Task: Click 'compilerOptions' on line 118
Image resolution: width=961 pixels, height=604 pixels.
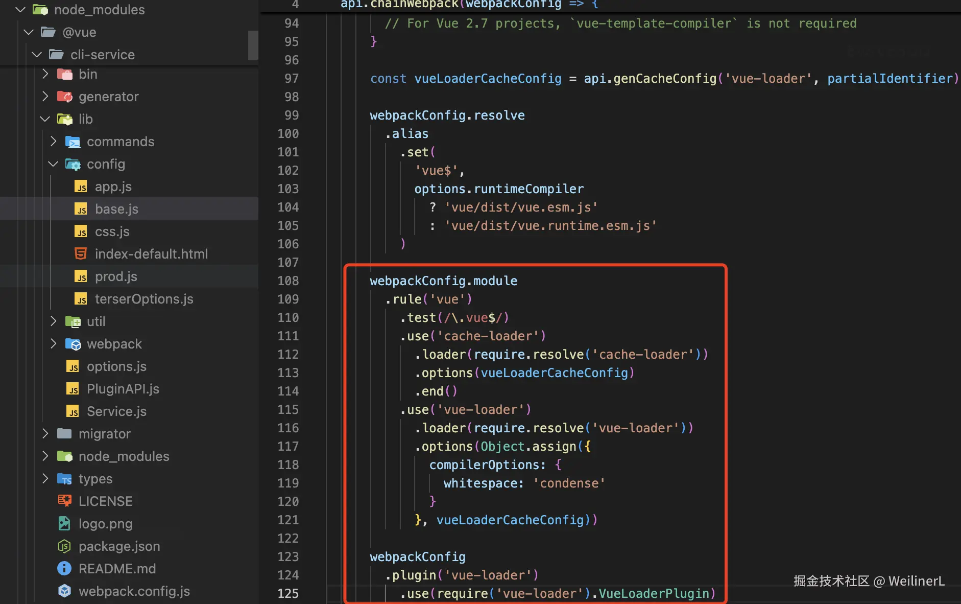Action: pos(484,465)
